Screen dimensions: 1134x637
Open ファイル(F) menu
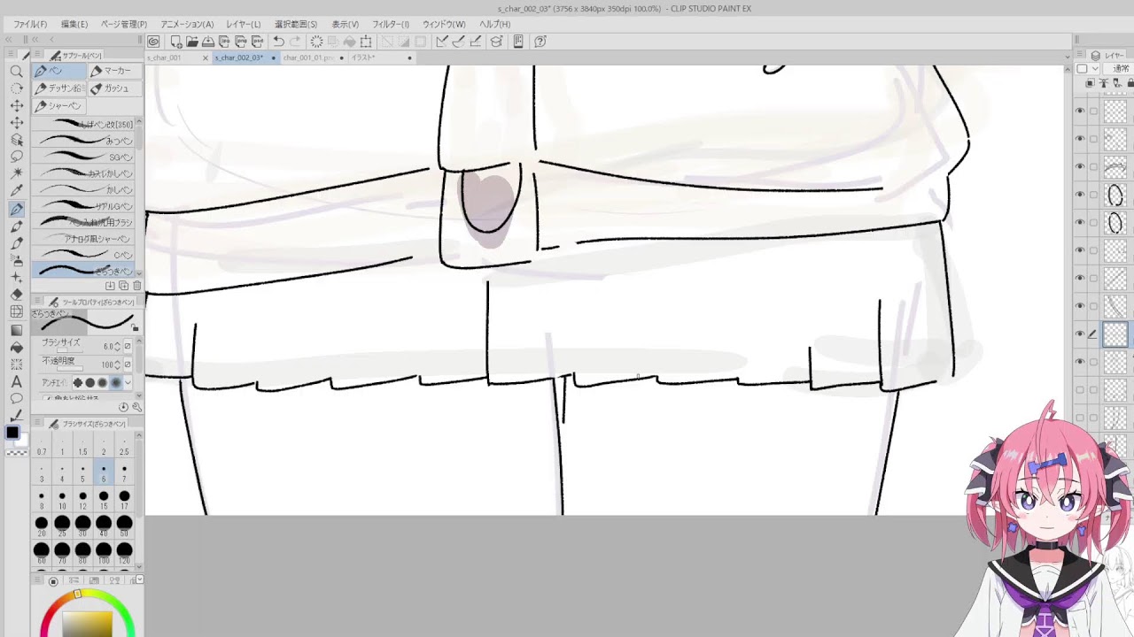pyautogui.click(x=30, y=24)
